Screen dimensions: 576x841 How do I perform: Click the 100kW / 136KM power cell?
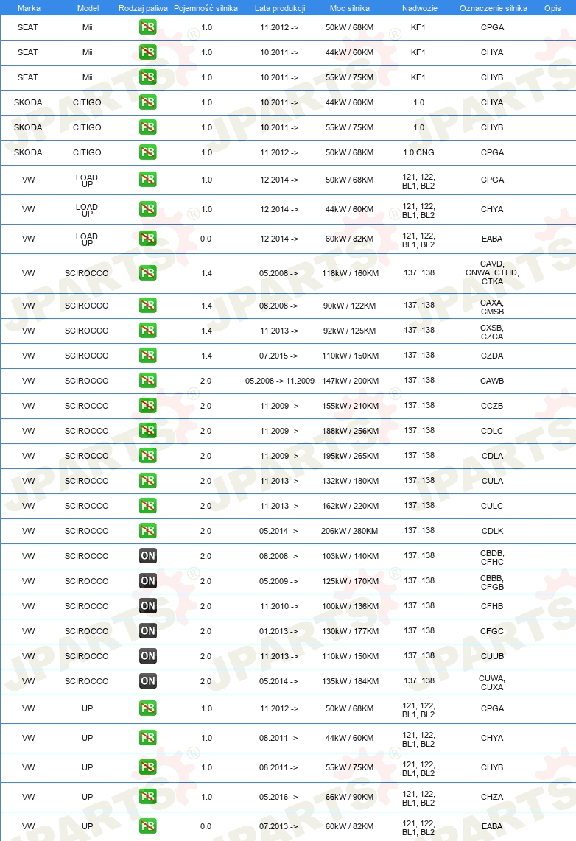point(350,606)
